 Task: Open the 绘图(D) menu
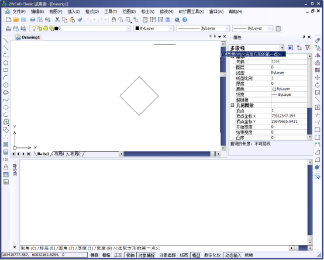(129, 12)
